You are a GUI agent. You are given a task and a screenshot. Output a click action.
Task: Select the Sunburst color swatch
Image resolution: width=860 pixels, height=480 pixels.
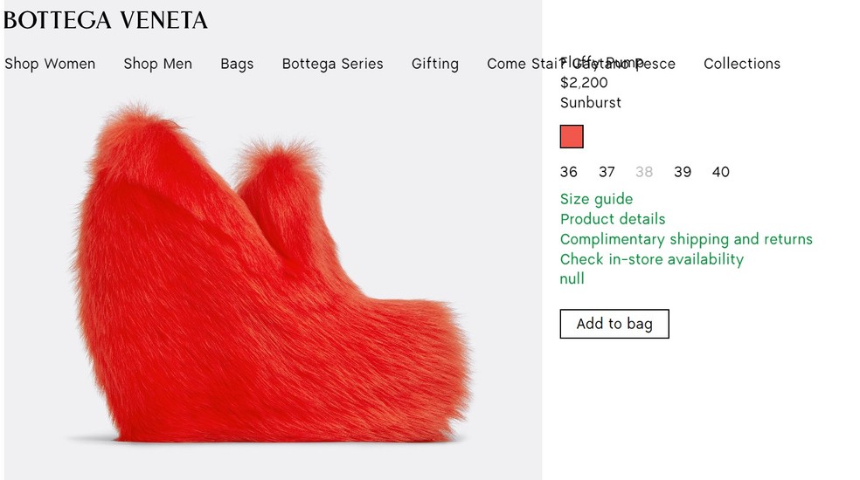click(572, 137)
